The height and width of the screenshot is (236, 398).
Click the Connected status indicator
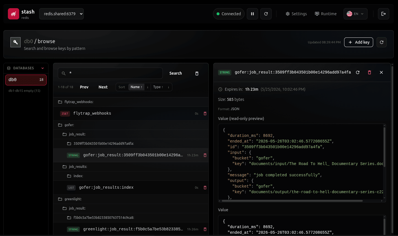pos(229,14)
